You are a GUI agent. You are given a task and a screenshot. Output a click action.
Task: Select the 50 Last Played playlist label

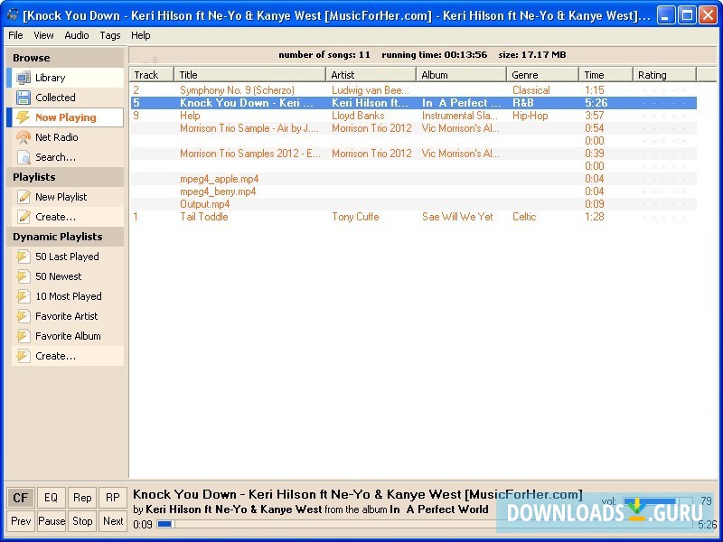coord(67,257)
